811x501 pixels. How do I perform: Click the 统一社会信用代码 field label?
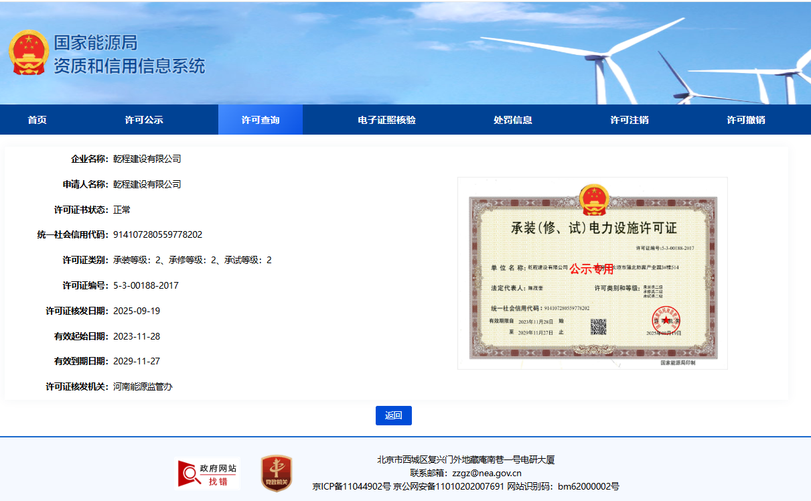point(72,234)
